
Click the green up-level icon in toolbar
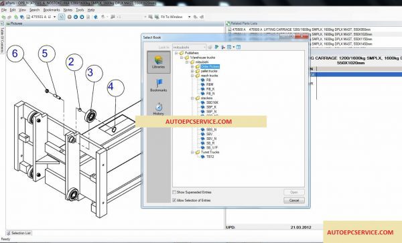[16, 17]
